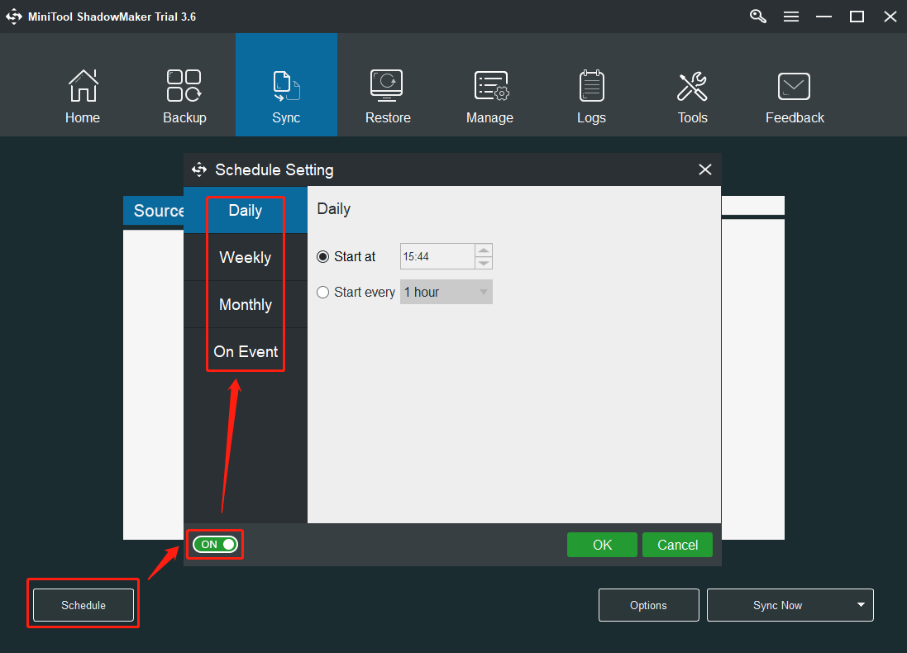This screenshot has height=653, width=907.
Task: Turn off the schedule ON toggle
Action: (215, 545)
